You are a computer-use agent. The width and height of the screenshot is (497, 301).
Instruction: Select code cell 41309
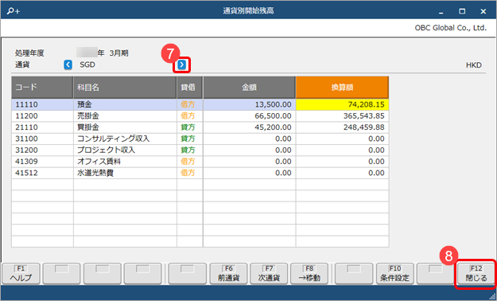click(x=42, y=162)
